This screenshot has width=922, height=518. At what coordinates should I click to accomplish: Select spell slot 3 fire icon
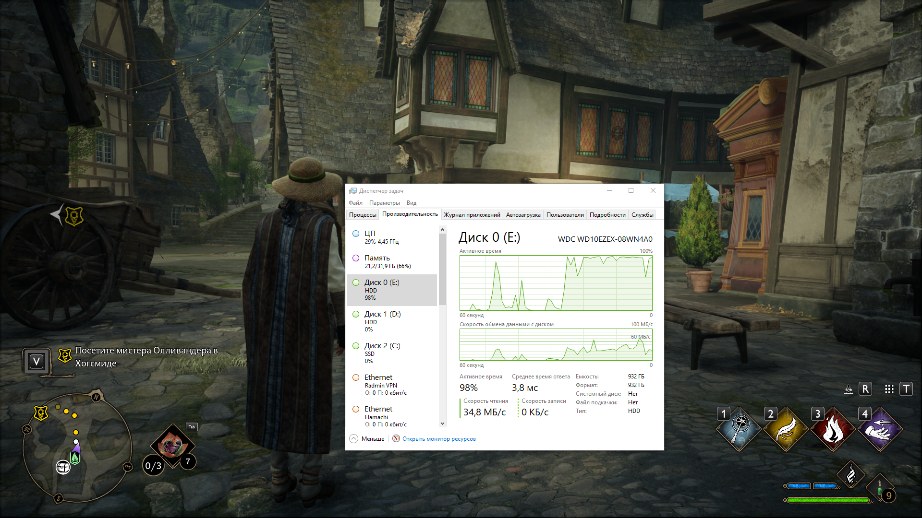(833, 430)
